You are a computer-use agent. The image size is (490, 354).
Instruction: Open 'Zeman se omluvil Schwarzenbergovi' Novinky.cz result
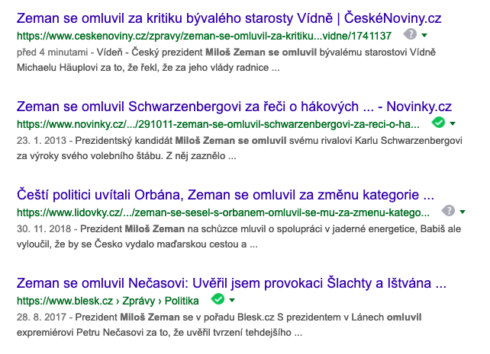234,107
